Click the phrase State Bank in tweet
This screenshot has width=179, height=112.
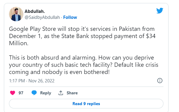[x=75, y=36]
